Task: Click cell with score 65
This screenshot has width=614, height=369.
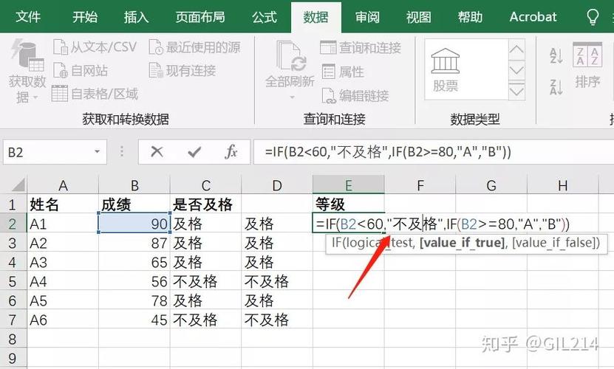Action: 134,262
